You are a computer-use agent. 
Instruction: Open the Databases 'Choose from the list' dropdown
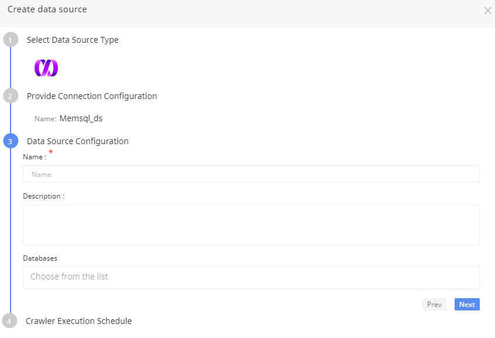click(251, 277)
